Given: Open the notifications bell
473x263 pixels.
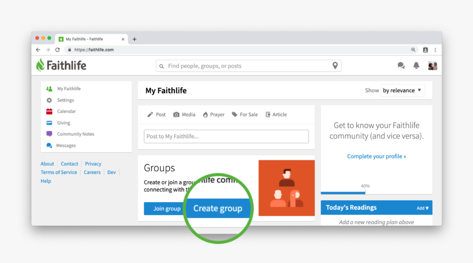Looking at the screenshot, I should [416, 65].
